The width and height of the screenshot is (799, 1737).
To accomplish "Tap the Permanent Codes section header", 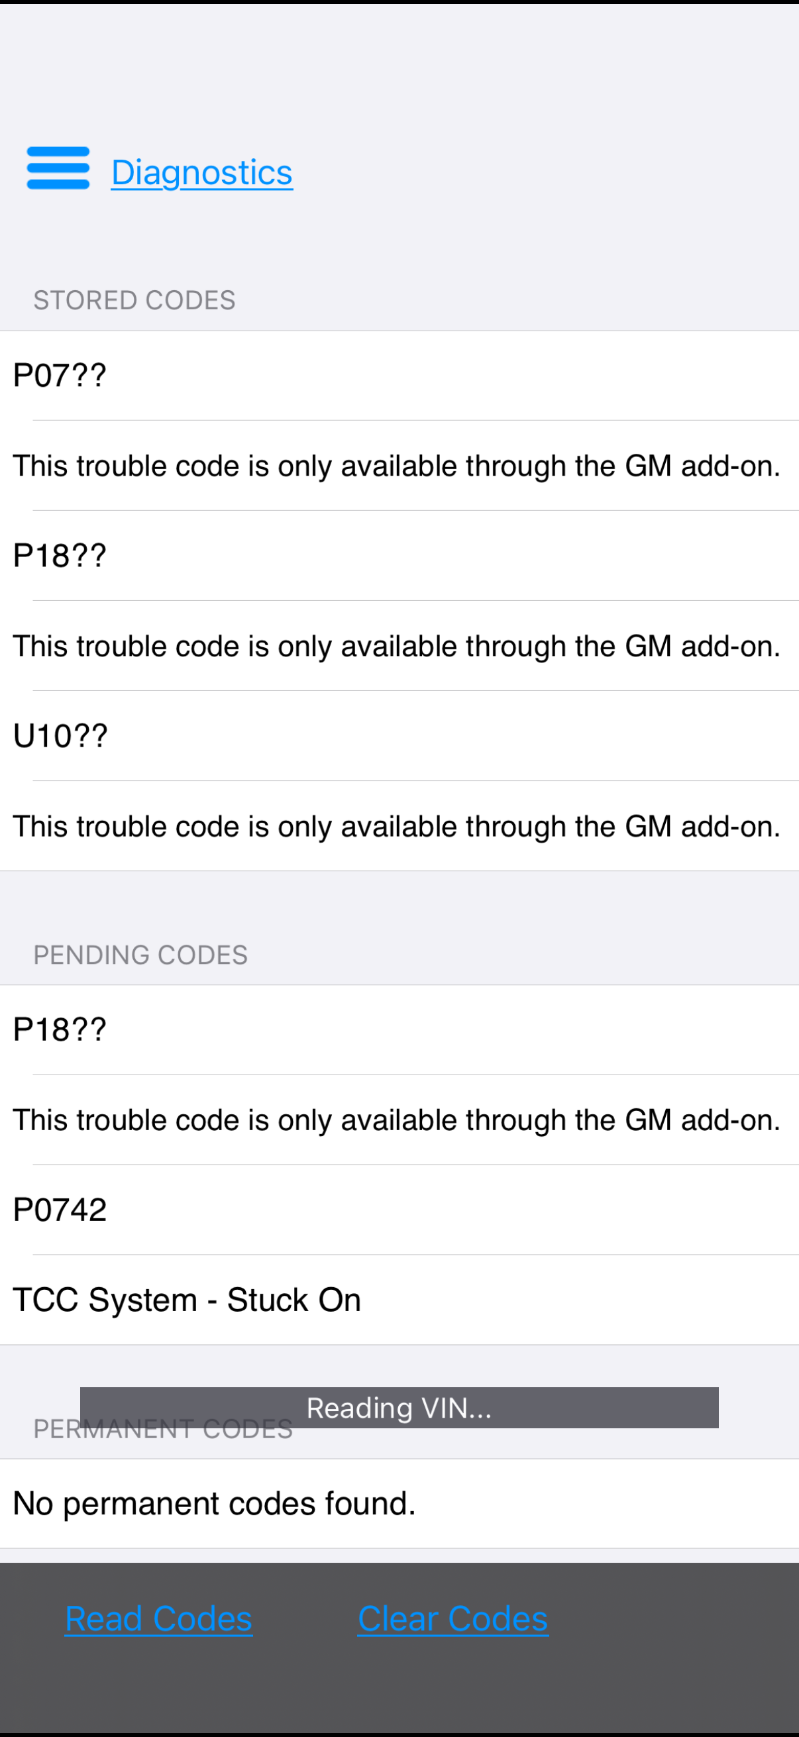I will point(163,1429).
